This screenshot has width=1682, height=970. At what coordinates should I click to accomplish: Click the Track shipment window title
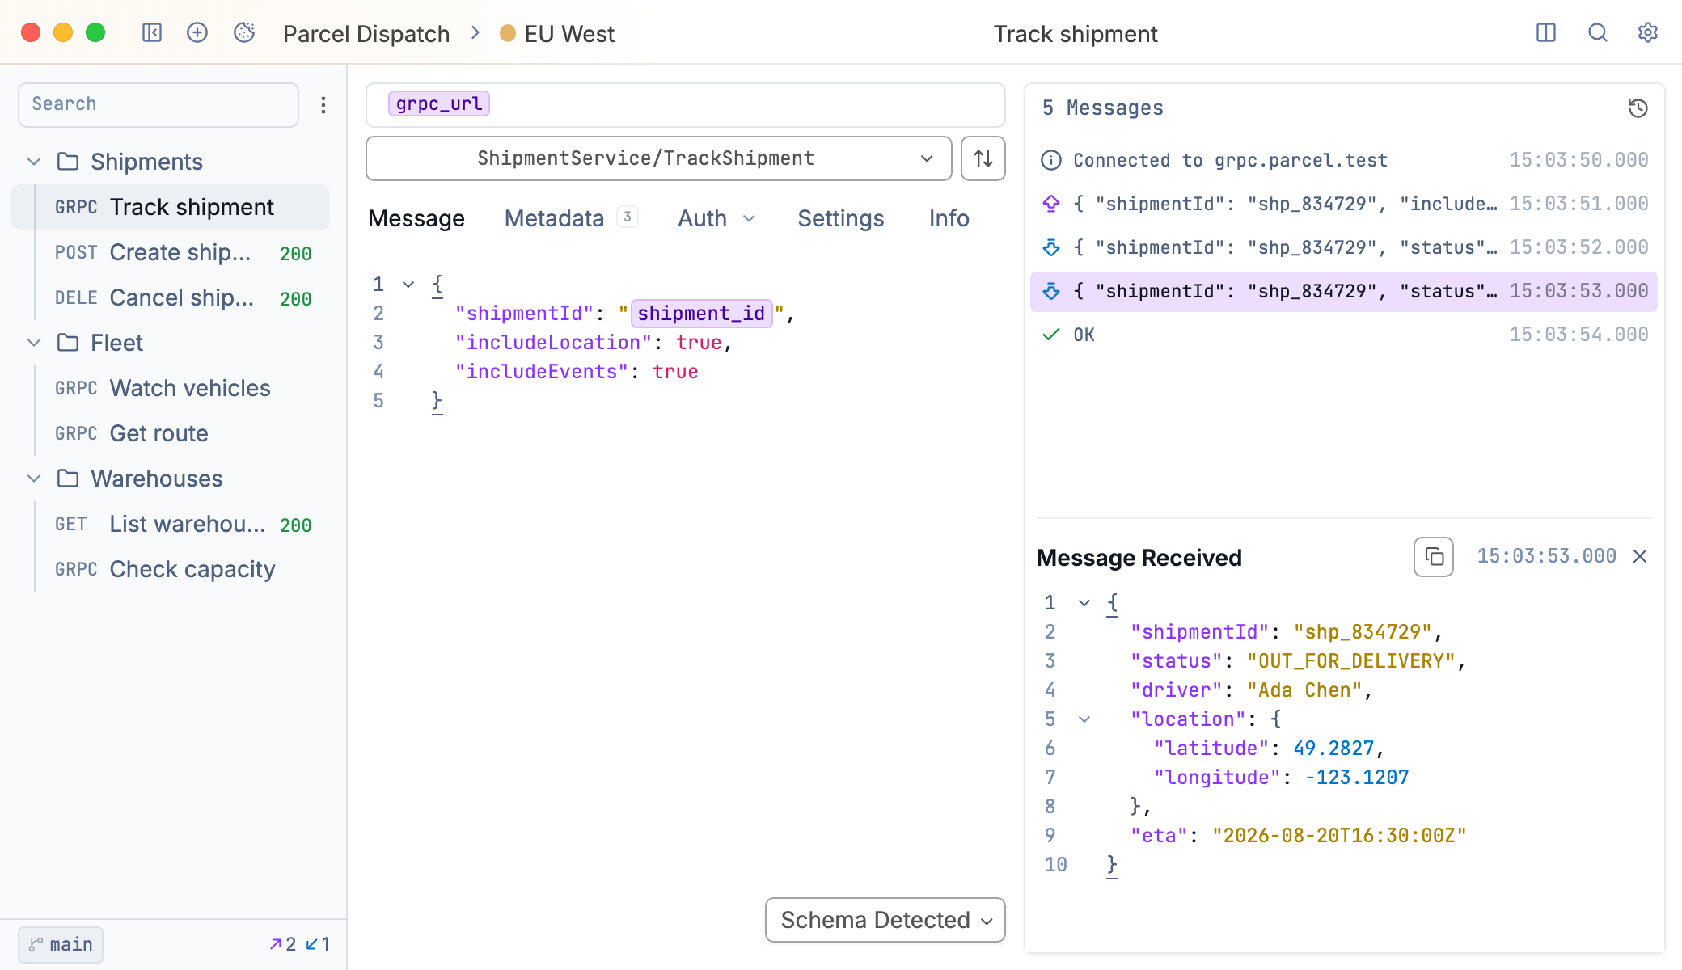click(x=1076, y=34)
